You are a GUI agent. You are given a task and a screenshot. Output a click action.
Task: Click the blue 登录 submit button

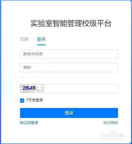pos(69,113)
